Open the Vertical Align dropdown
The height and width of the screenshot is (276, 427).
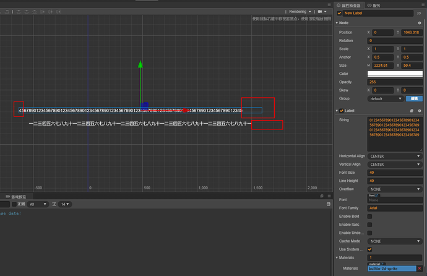[395, 165]
